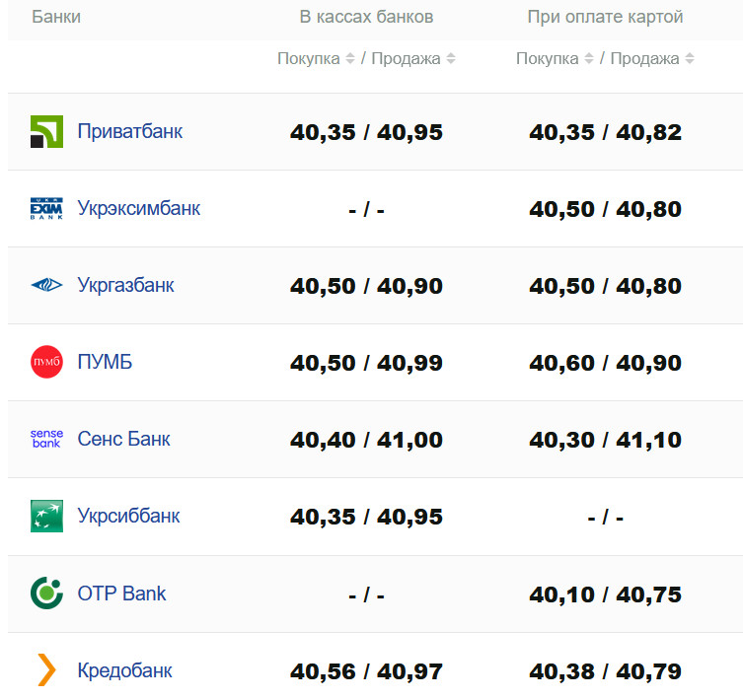743x699 pixels.
Task: Go to the Сенс Банк page
Action: click(123, 439)
